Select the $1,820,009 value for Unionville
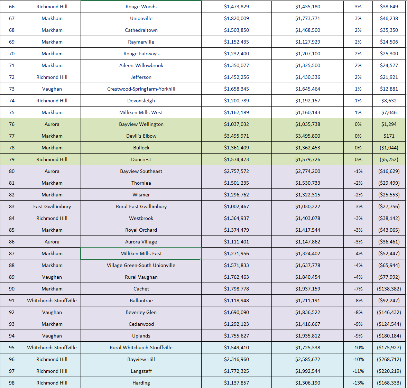 coord(237,18)
